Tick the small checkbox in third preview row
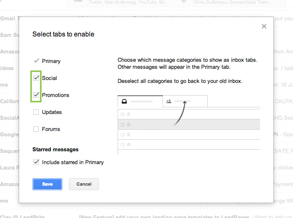This screenshot has width=293, height=218. pyautogui.click(x=122, y=135)
